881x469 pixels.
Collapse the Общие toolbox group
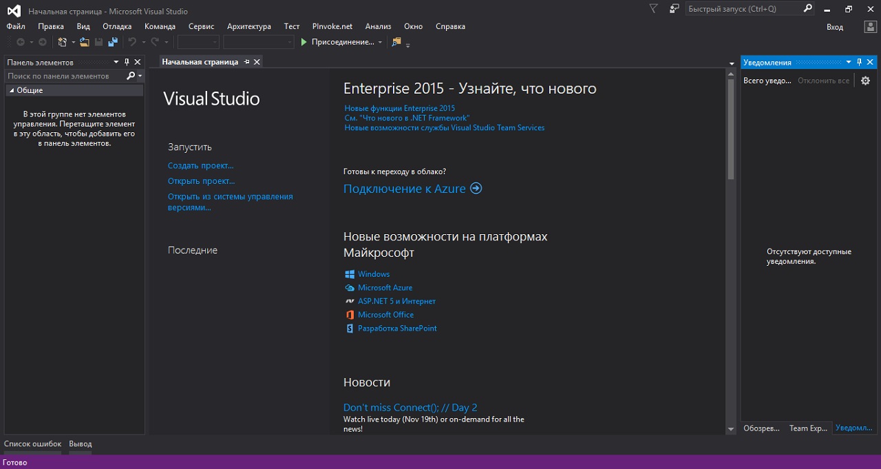click(11, 90)
